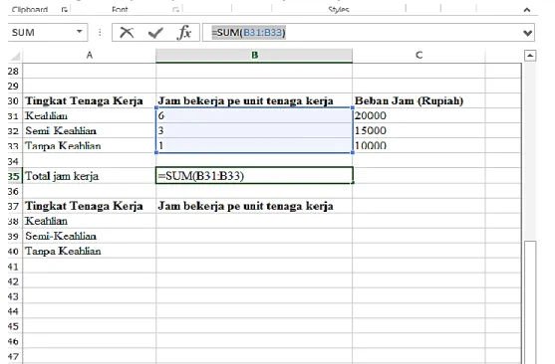Click cell B33 containing 1
Image resolution: width=555 pixels, height=364 pixels.
pyautogui.click(x=254, y=145)
